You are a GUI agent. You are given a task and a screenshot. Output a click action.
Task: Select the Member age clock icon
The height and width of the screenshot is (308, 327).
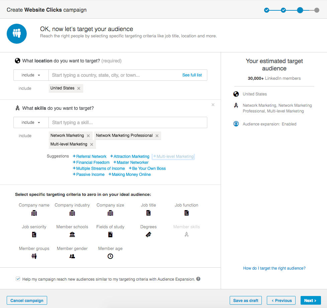coord(110,256)
